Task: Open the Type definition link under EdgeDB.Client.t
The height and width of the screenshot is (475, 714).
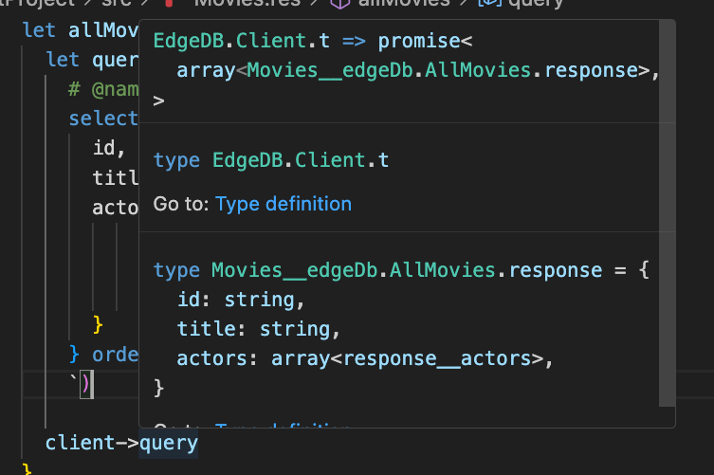Action: [284, 204]
